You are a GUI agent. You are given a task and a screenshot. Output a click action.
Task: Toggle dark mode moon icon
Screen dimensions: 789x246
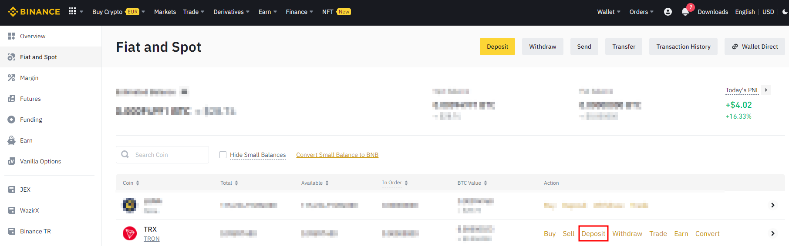point(785,12)
